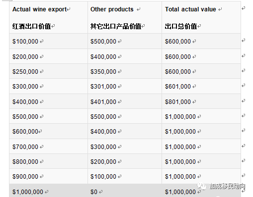Click the $700,000 wine export cell
Image resolution: width=253 pixels, height=197 pixels.
point(48,147)
